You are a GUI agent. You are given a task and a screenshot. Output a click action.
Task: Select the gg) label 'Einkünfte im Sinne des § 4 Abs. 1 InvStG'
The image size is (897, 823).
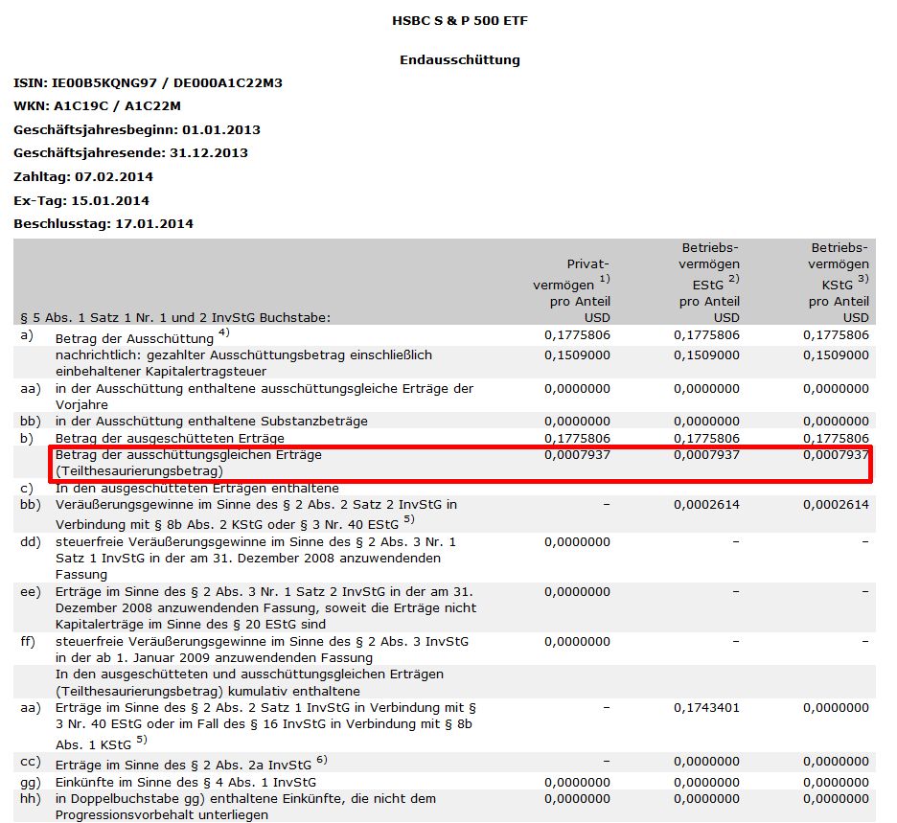(x=186, y=783)
